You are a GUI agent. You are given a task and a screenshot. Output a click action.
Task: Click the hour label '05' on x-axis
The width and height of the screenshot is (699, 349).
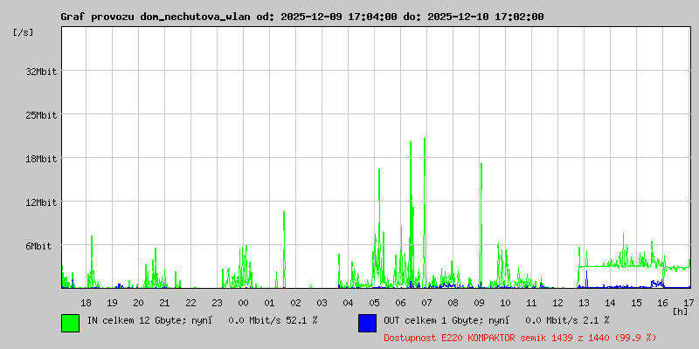click(375, 303)
